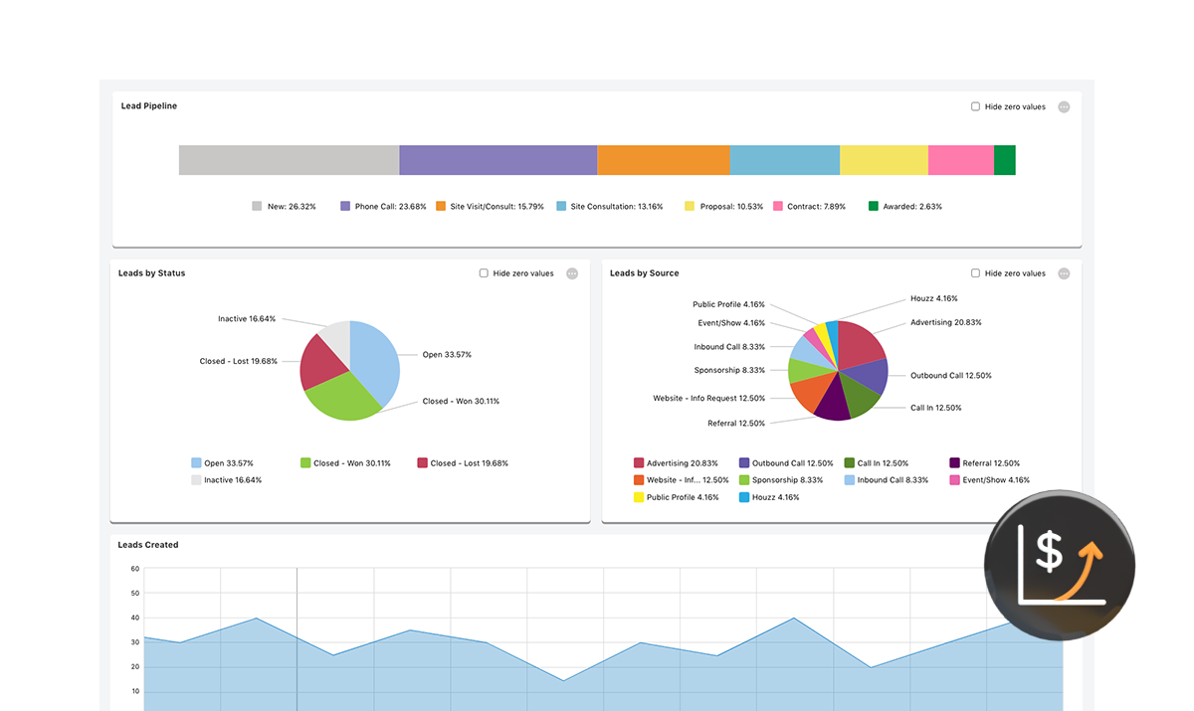Open the Leads by Source options menu
1194x711 pixels.
pyautogui.click(x=1064, y=272)
